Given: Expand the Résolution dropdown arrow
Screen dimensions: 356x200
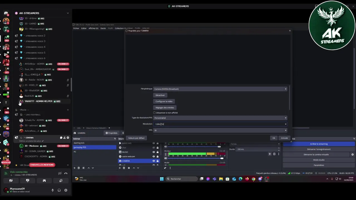Looking at the screenshot, I should pyautogui.click(x=285, y=124).
